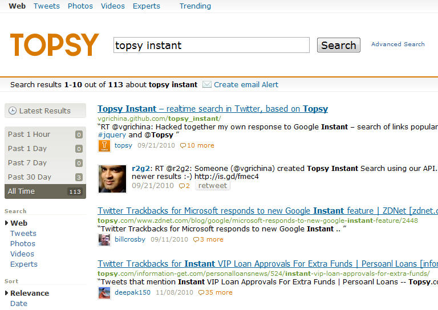Choose Photos under sidebar Search
438x310 pixels.
(23, 243)
